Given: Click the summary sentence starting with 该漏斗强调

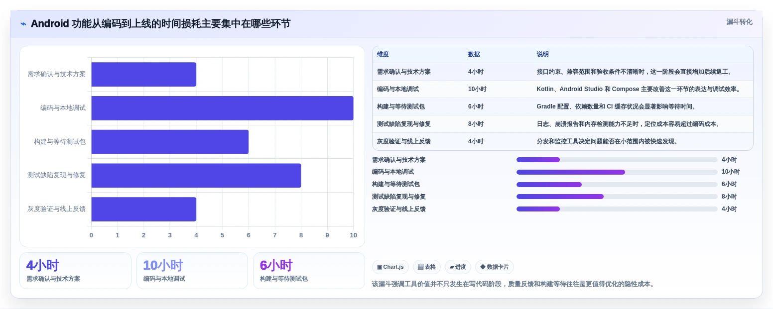Looking at the screenshot, I should [x=514, y=284].
